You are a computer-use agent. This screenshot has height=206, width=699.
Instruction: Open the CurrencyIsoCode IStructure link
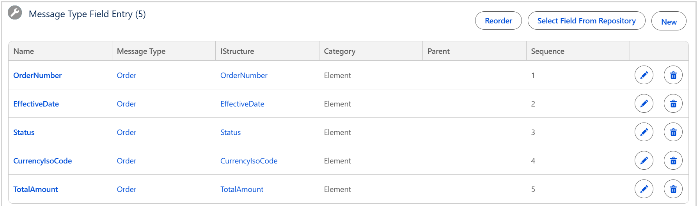pyautogui.click(x=249, y=161)
